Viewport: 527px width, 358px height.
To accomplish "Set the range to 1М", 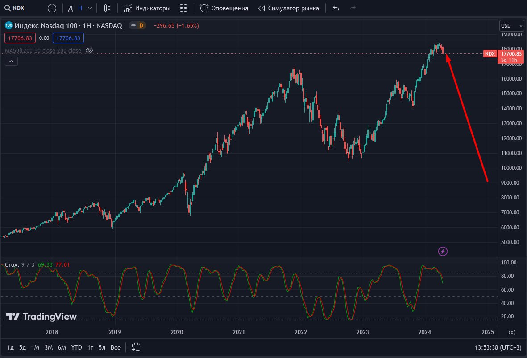I will click(35, 347).
